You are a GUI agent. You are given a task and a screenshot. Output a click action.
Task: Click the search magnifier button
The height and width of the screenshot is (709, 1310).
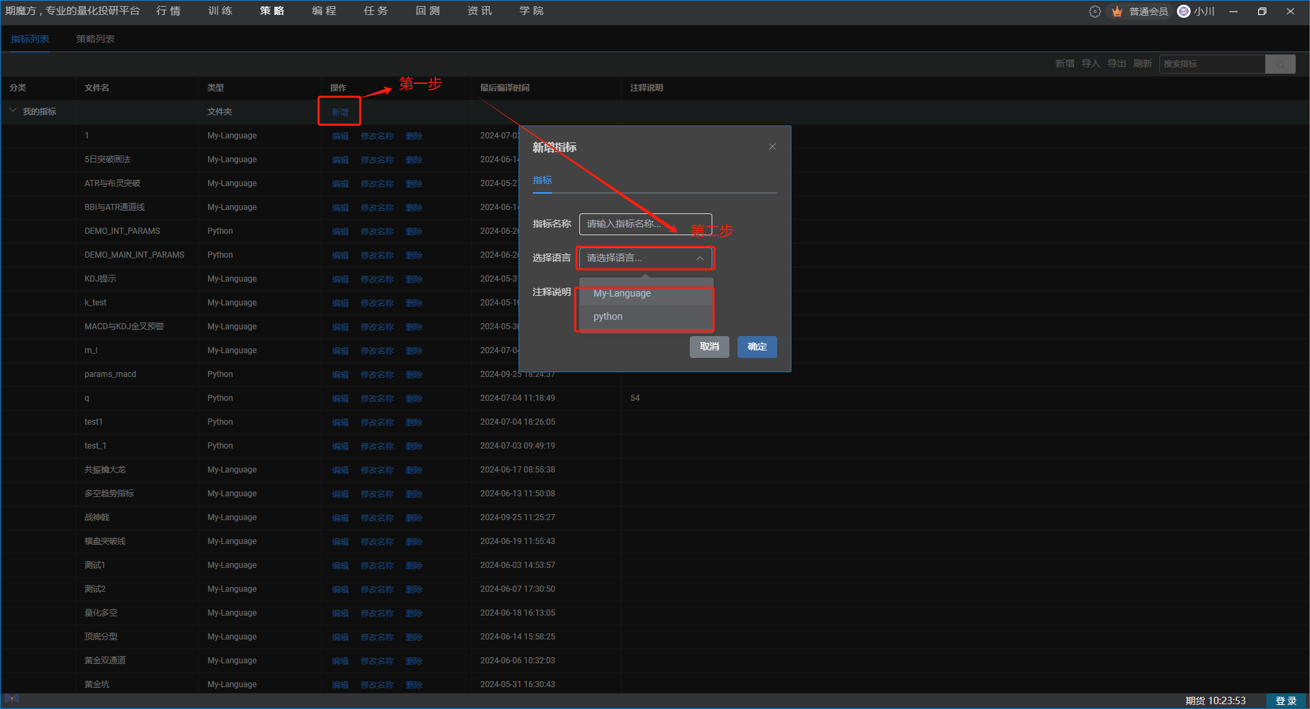coord(1281,64)
